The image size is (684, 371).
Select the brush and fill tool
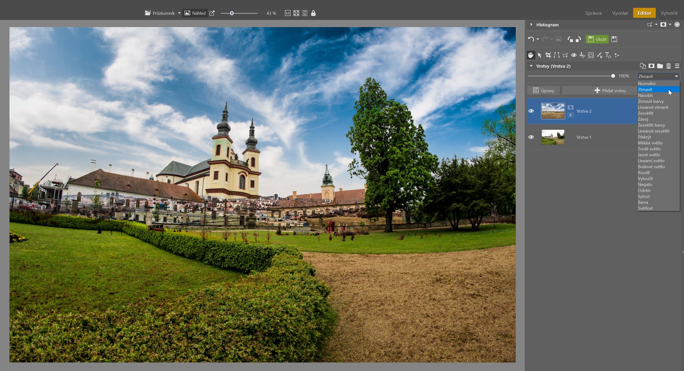[600, 55]
